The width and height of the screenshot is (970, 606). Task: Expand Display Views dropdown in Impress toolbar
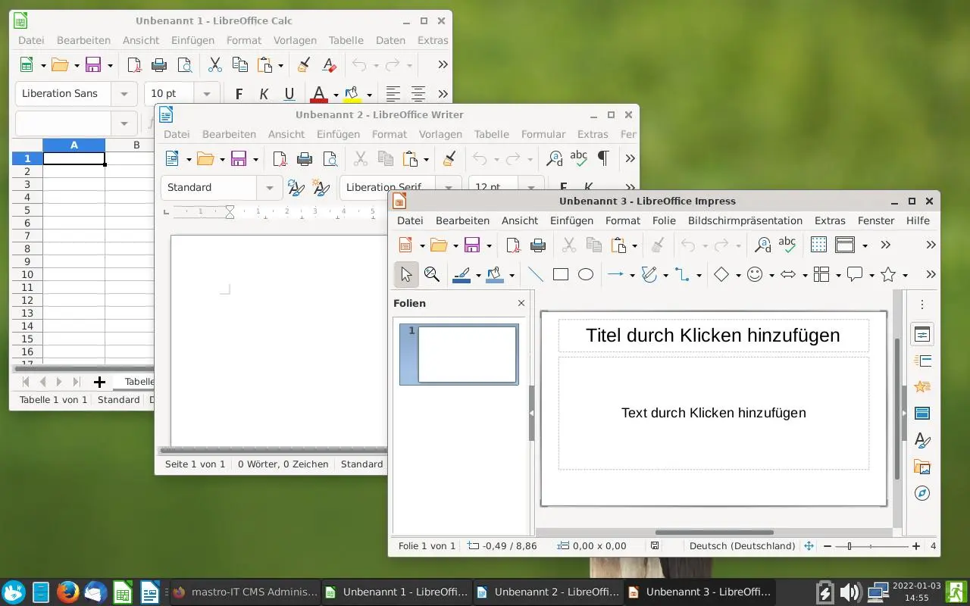[865, 245]
